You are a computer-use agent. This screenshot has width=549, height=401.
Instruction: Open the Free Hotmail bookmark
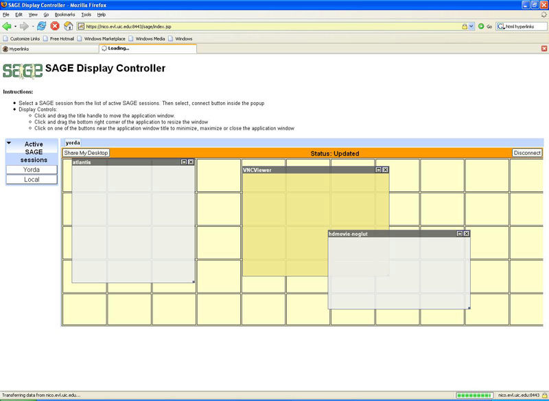click(59, 39)
